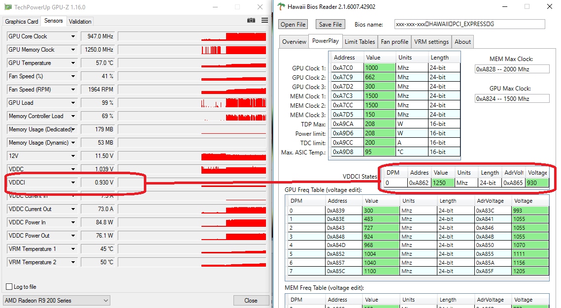Select the PowerPlay tab
Screen dimensions: 561x308
click(x=326, y=41)
